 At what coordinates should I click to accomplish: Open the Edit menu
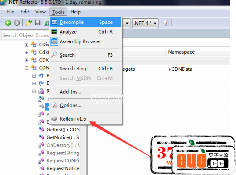click(x=25, y=12)
